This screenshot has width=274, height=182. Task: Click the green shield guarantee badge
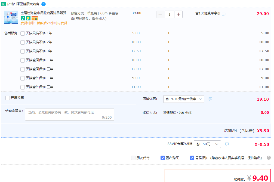point(28,18)
